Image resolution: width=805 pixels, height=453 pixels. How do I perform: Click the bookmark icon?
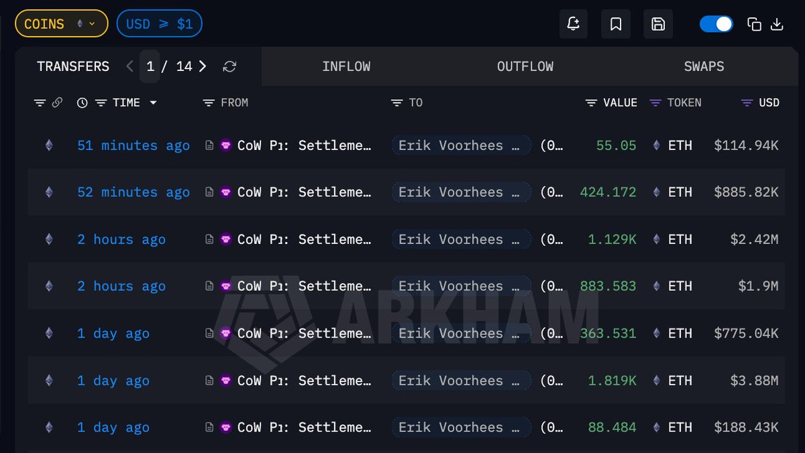pos(616,24)
